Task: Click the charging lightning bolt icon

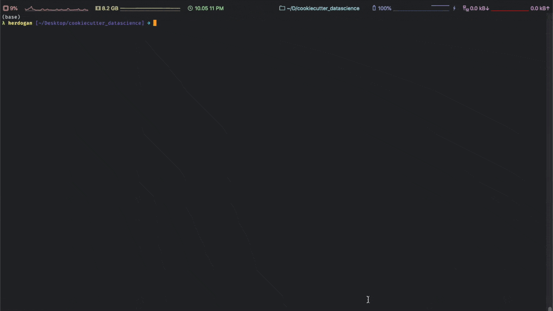Action: [454, 8]
